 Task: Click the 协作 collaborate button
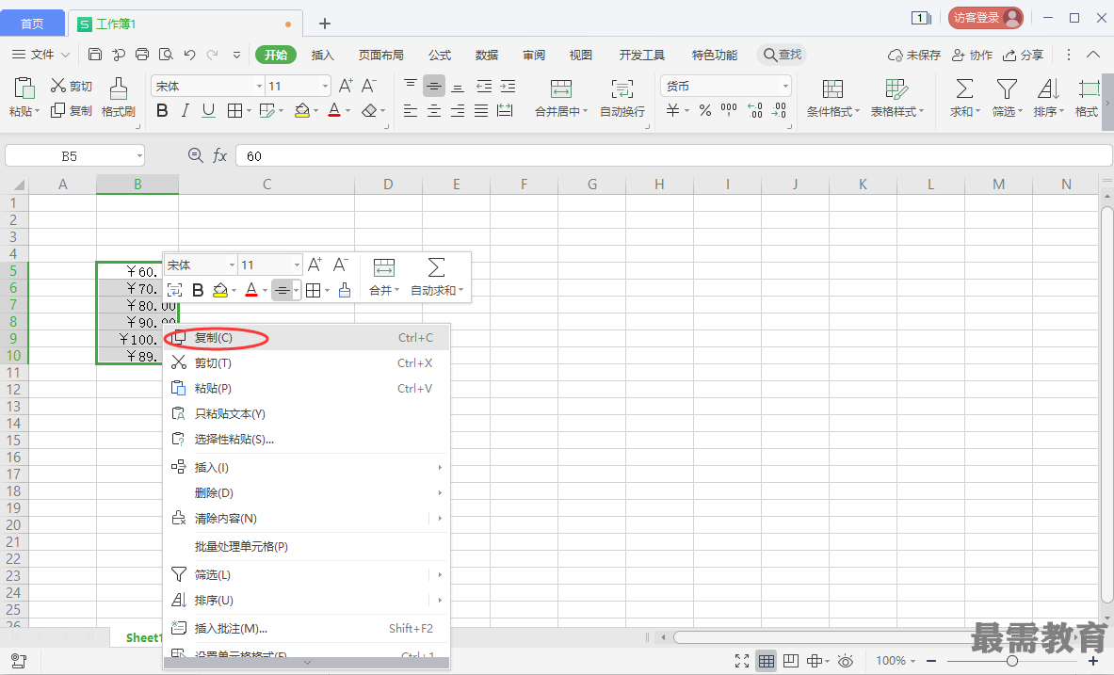973,55
